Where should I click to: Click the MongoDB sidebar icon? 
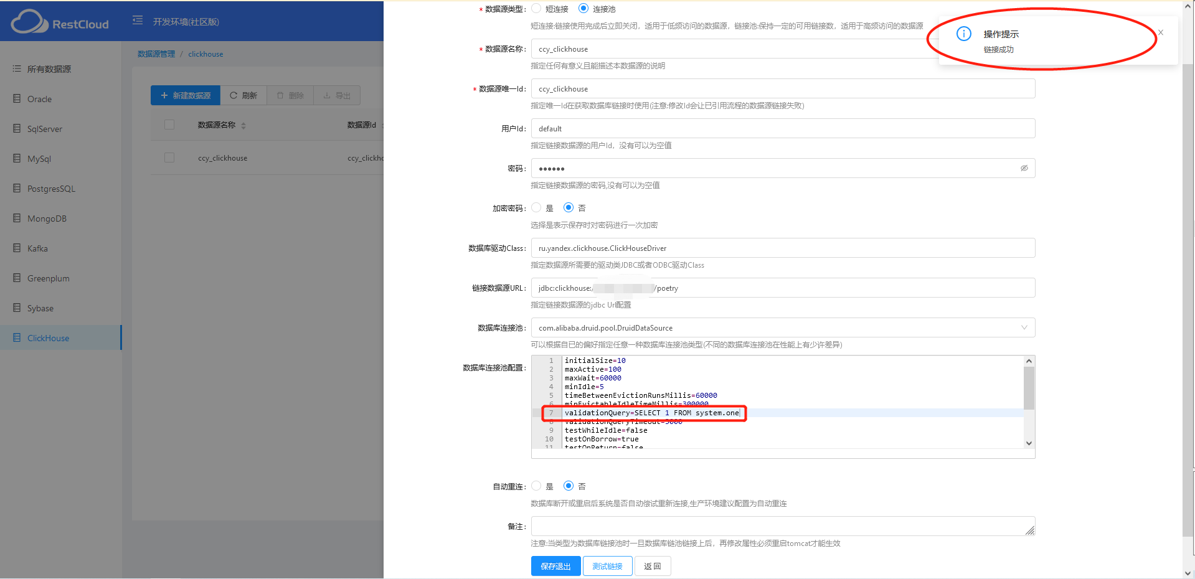[17, 218]
